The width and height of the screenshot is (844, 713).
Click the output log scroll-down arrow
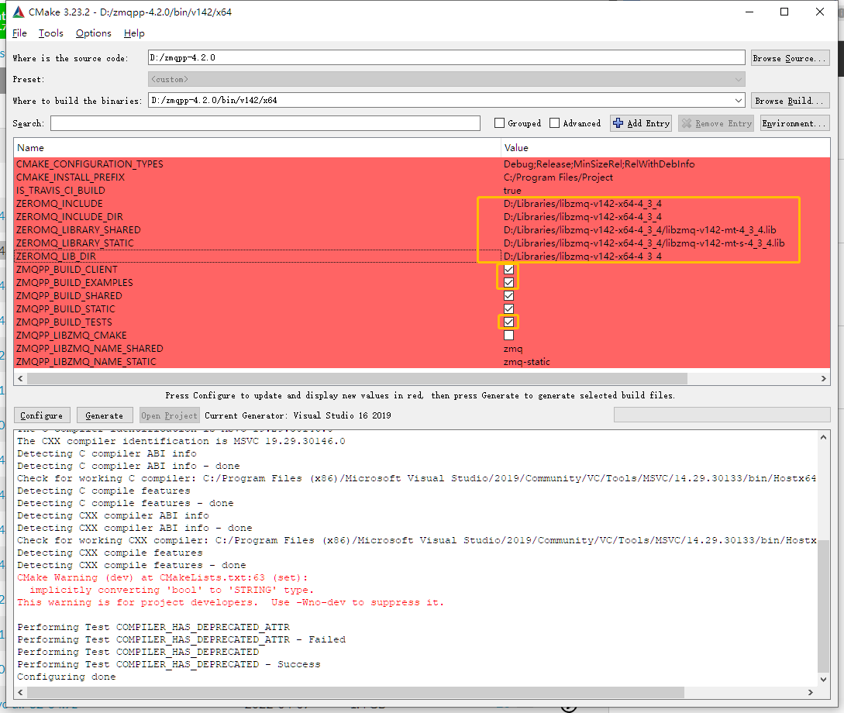coord(823,679)
